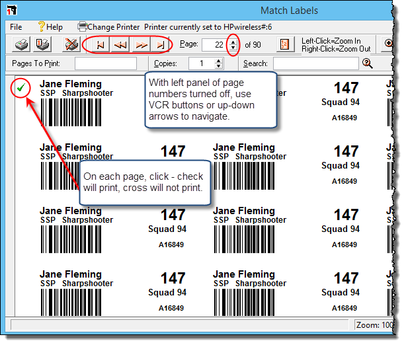Click into the Pages To Print field
The image size is (406, 345).
[106, 63]
